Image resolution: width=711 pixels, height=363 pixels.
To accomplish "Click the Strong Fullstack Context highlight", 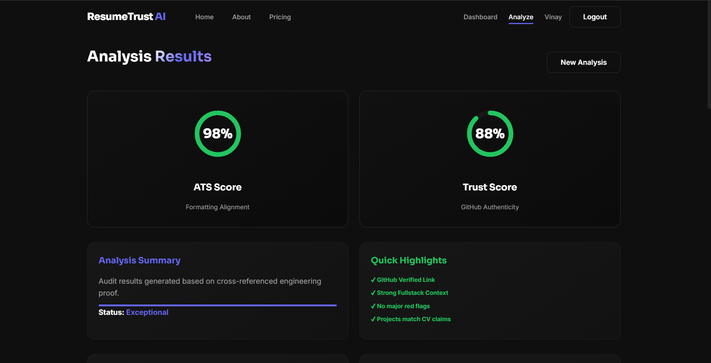I will pos(409,293).
